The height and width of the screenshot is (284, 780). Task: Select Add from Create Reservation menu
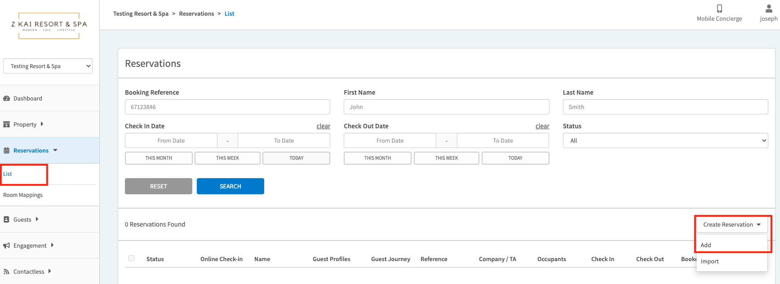pyautogui.click(x=706, y=245)
